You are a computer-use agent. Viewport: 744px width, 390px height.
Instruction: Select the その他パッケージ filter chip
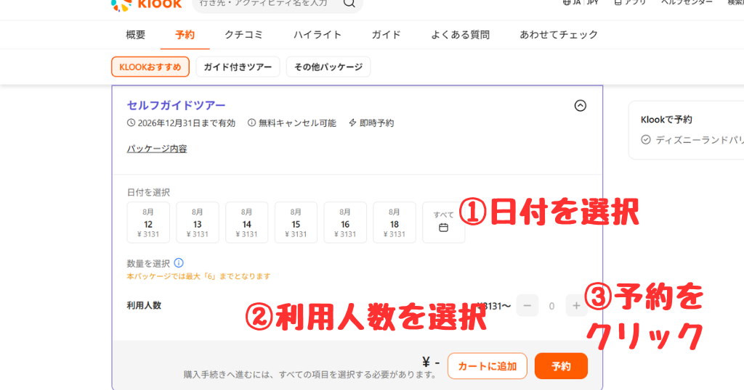coord(328,67)
